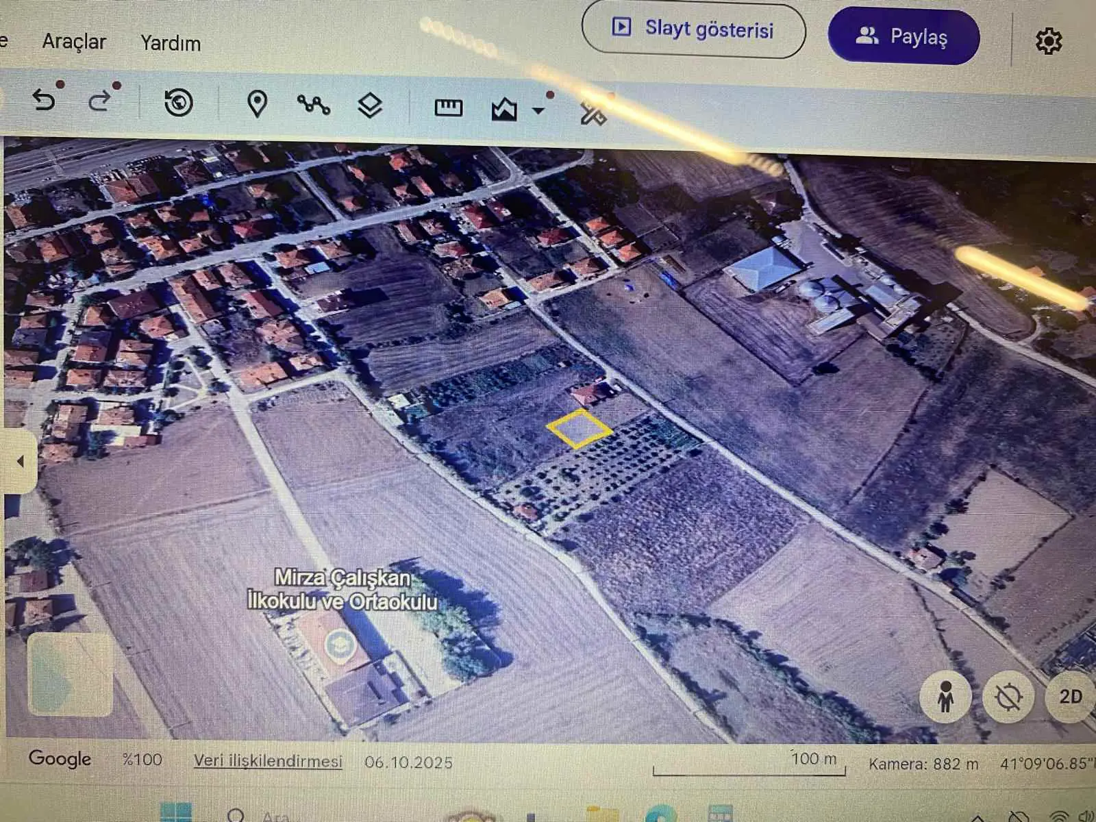
Task: Open the settings gear
Action: click(x=1049, y=42)
